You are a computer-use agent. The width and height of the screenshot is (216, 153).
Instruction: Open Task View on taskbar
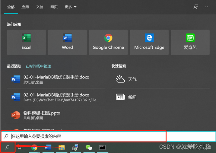point(20,148)
